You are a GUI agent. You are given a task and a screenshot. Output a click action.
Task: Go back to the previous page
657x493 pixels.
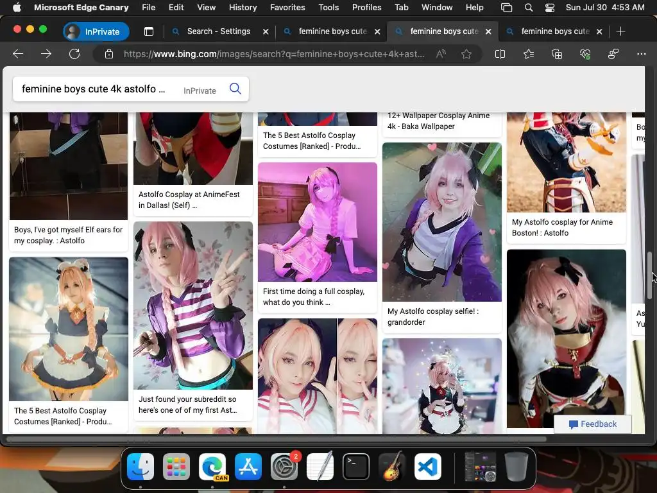[18, 54]
